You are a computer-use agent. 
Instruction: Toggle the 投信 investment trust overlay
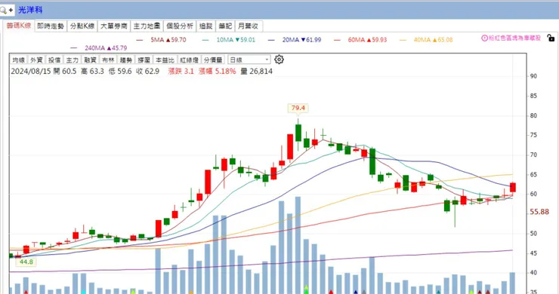pos(54,60)
